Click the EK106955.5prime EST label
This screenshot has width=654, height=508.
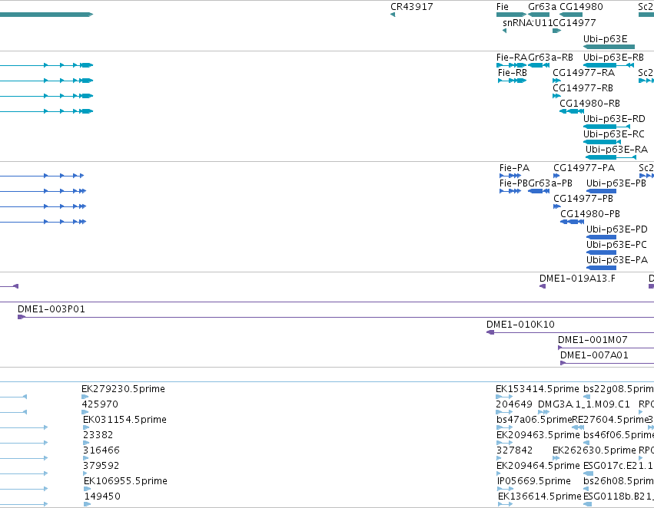(125, 481)
